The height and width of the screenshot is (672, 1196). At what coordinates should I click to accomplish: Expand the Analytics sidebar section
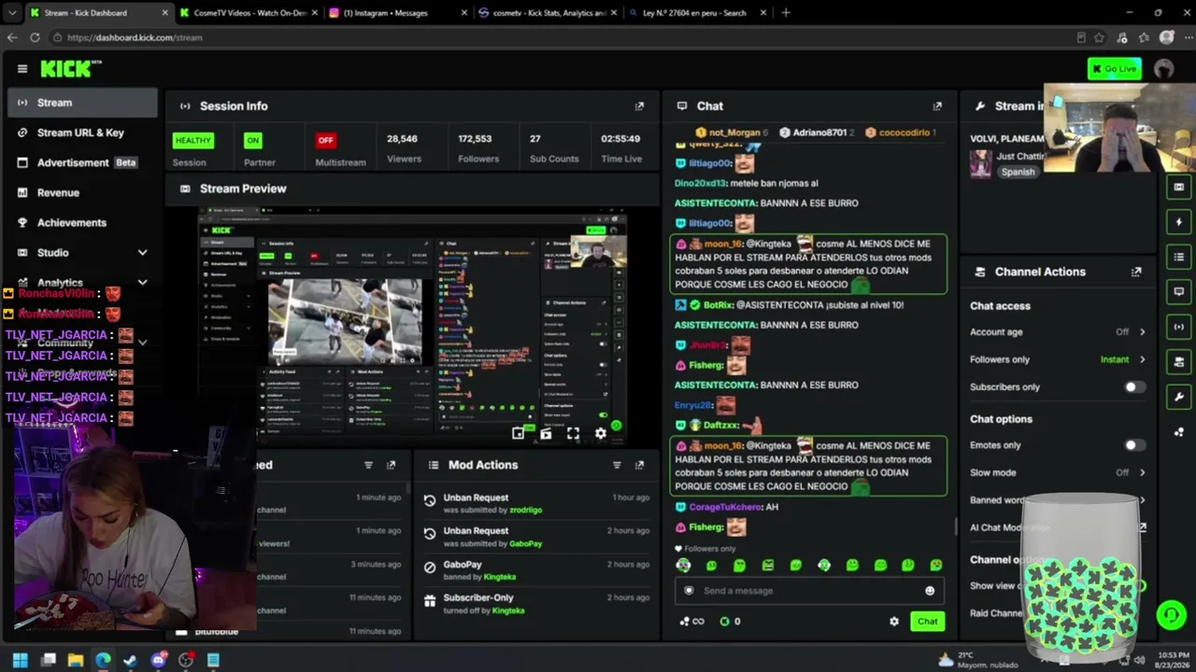142,283
